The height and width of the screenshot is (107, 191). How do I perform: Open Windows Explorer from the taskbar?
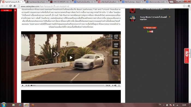coord(14,105)
